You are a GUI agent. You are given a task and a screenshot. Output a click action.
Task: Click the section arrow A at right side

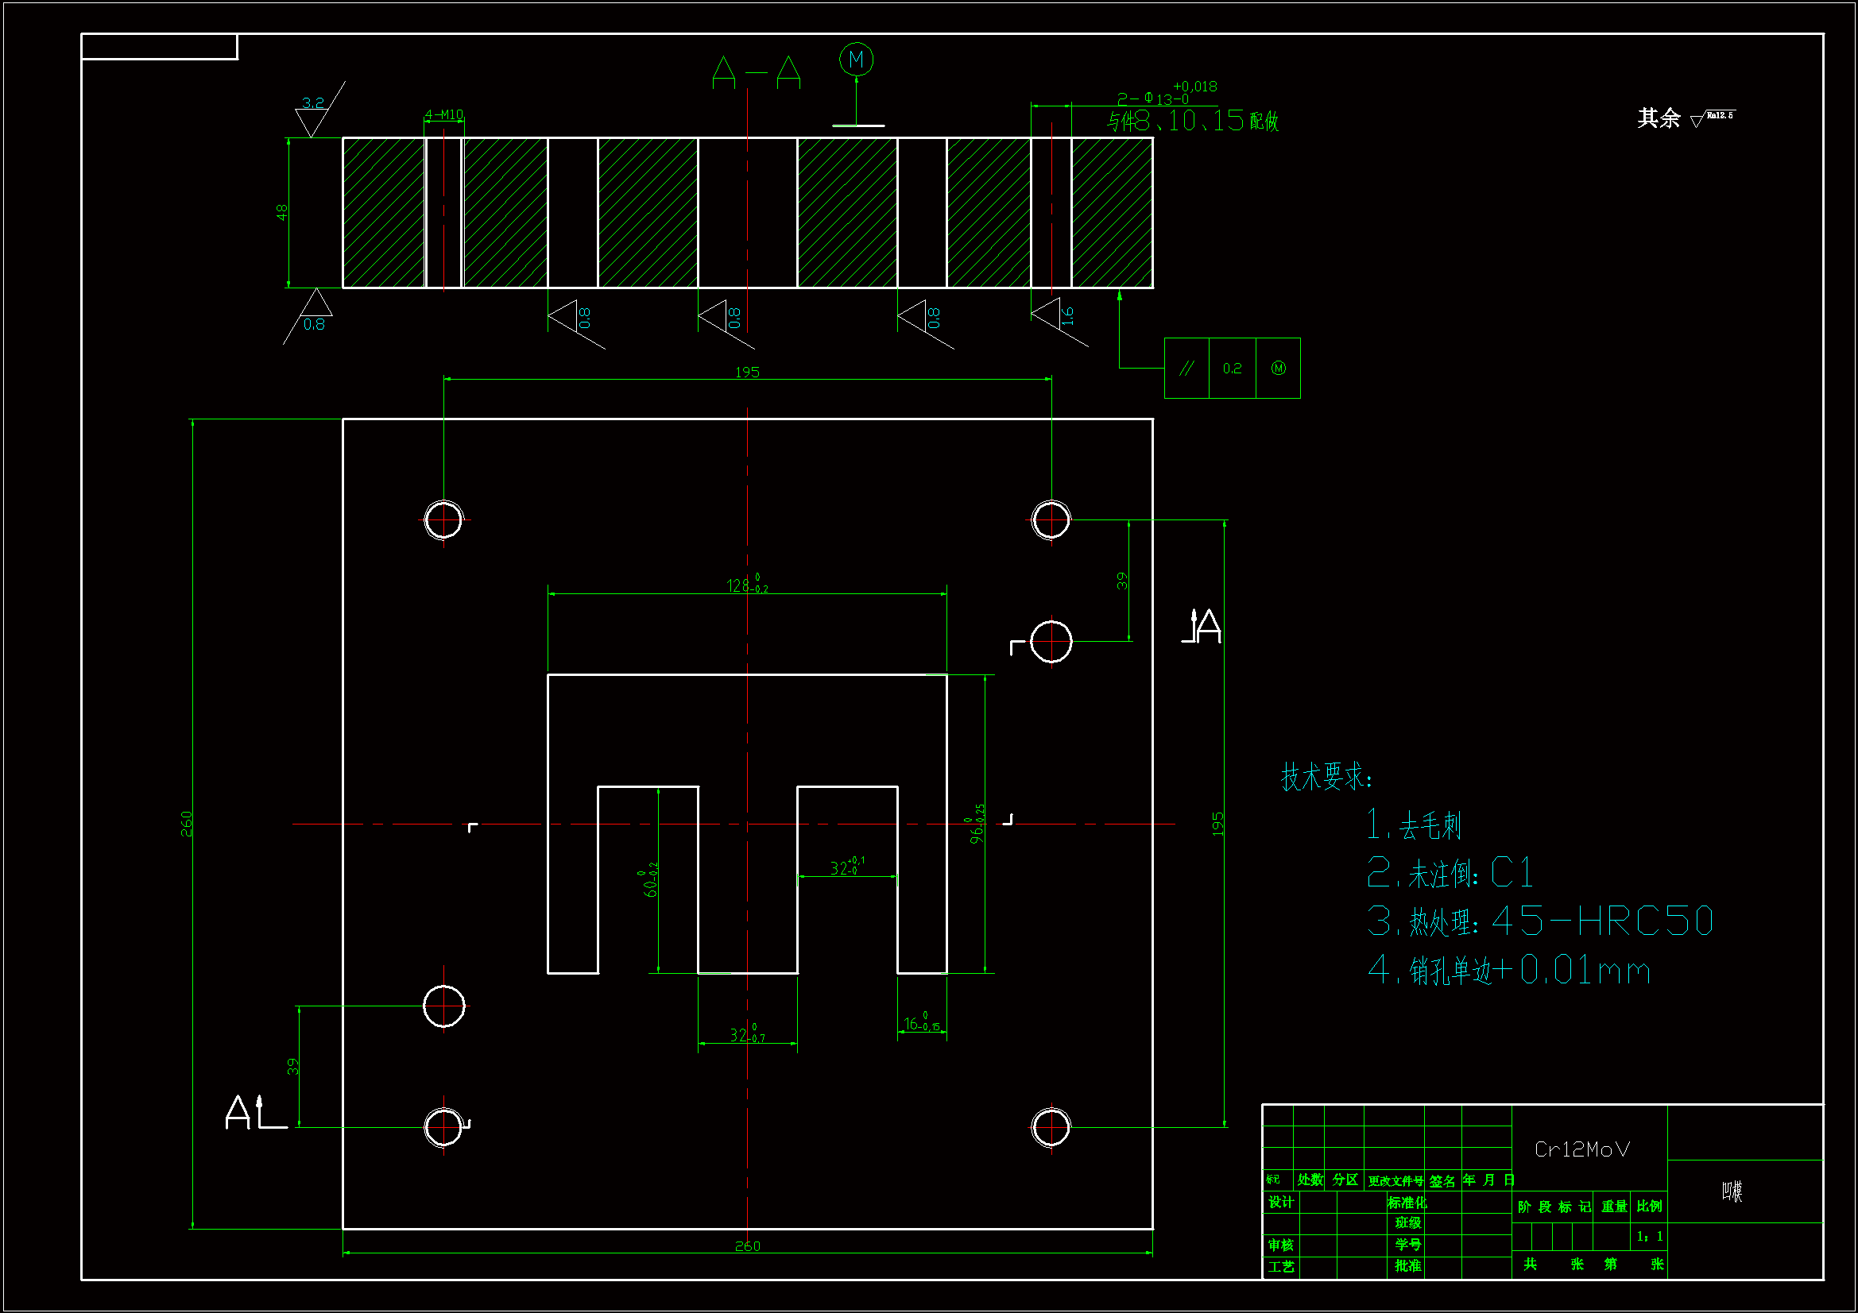1202,626
